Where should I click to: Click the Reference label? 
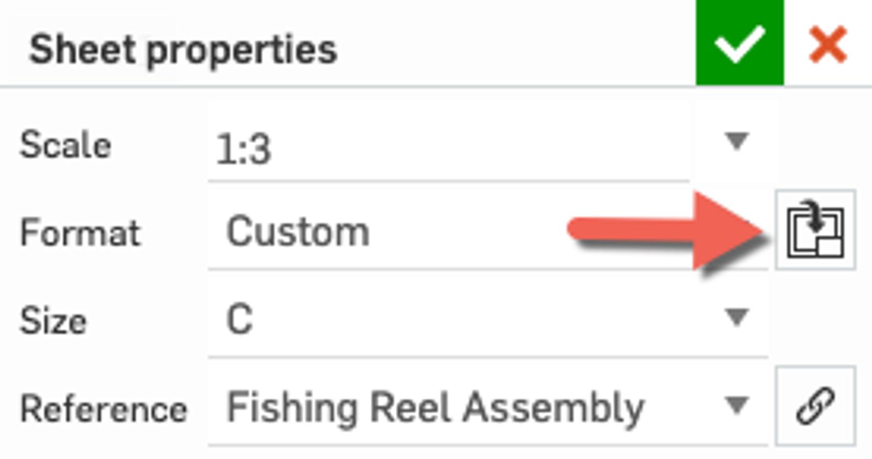[x=104, y=408]
